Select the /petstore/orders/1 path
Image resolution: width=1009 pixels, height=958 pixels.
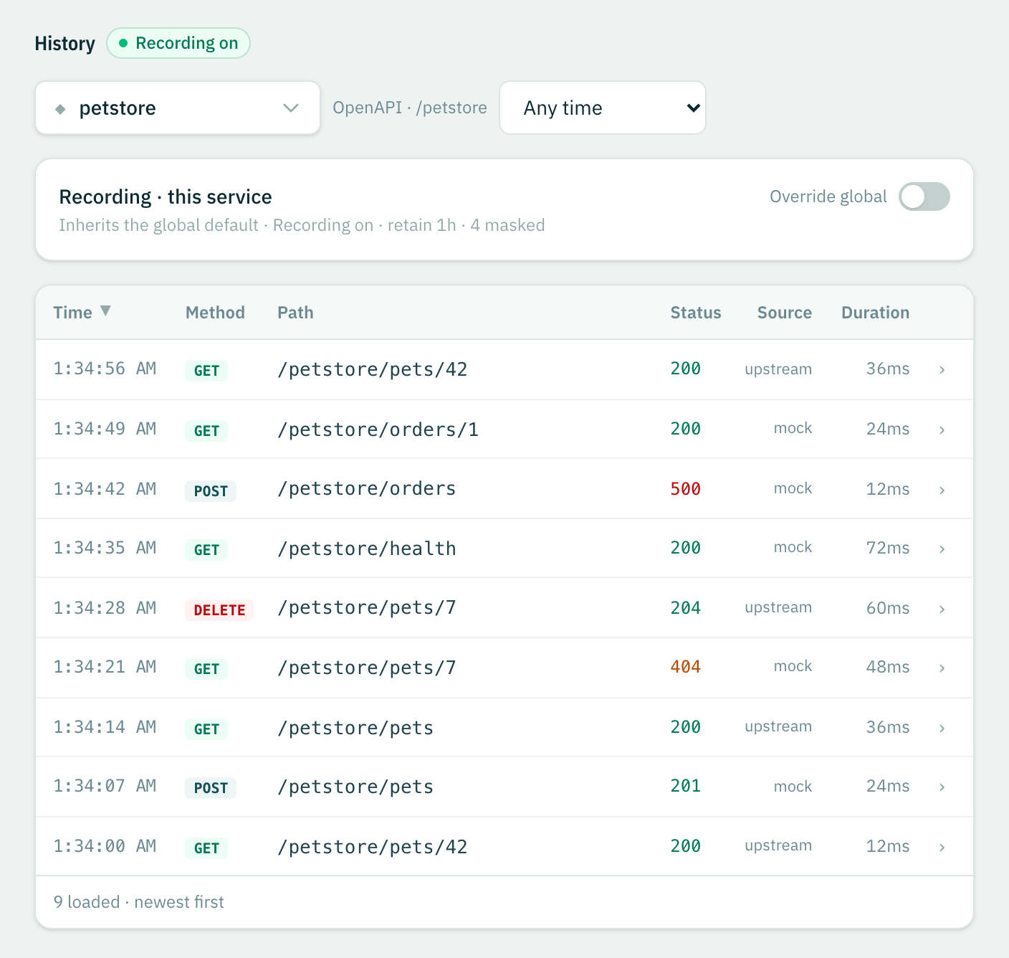(x=378, y=430)
